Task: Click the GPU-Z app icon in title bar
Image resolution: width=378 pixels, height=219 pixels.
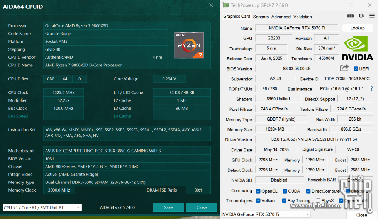Action: point(225,5)
